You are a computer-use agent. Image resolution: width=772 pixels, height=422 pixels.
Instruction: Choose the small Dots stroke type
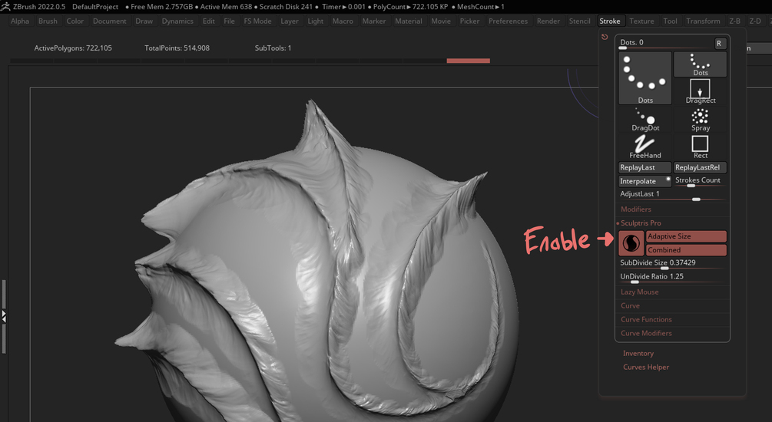point(700,64)
